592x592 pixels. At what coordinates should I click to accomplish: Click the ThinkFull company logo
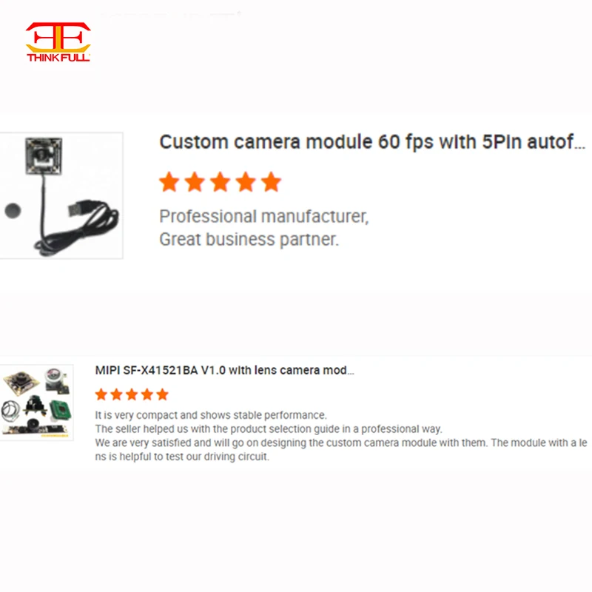click(58, 41)
